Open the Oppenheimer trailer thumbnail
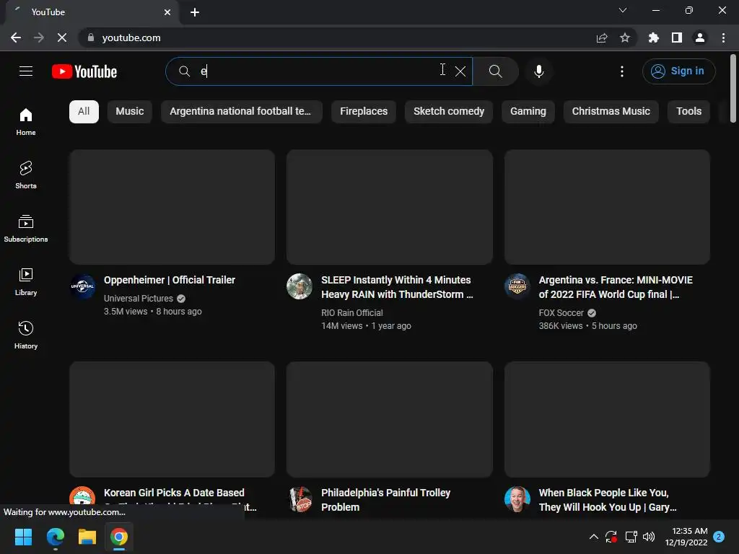This screenshot has width=739, height=554. 172,207
